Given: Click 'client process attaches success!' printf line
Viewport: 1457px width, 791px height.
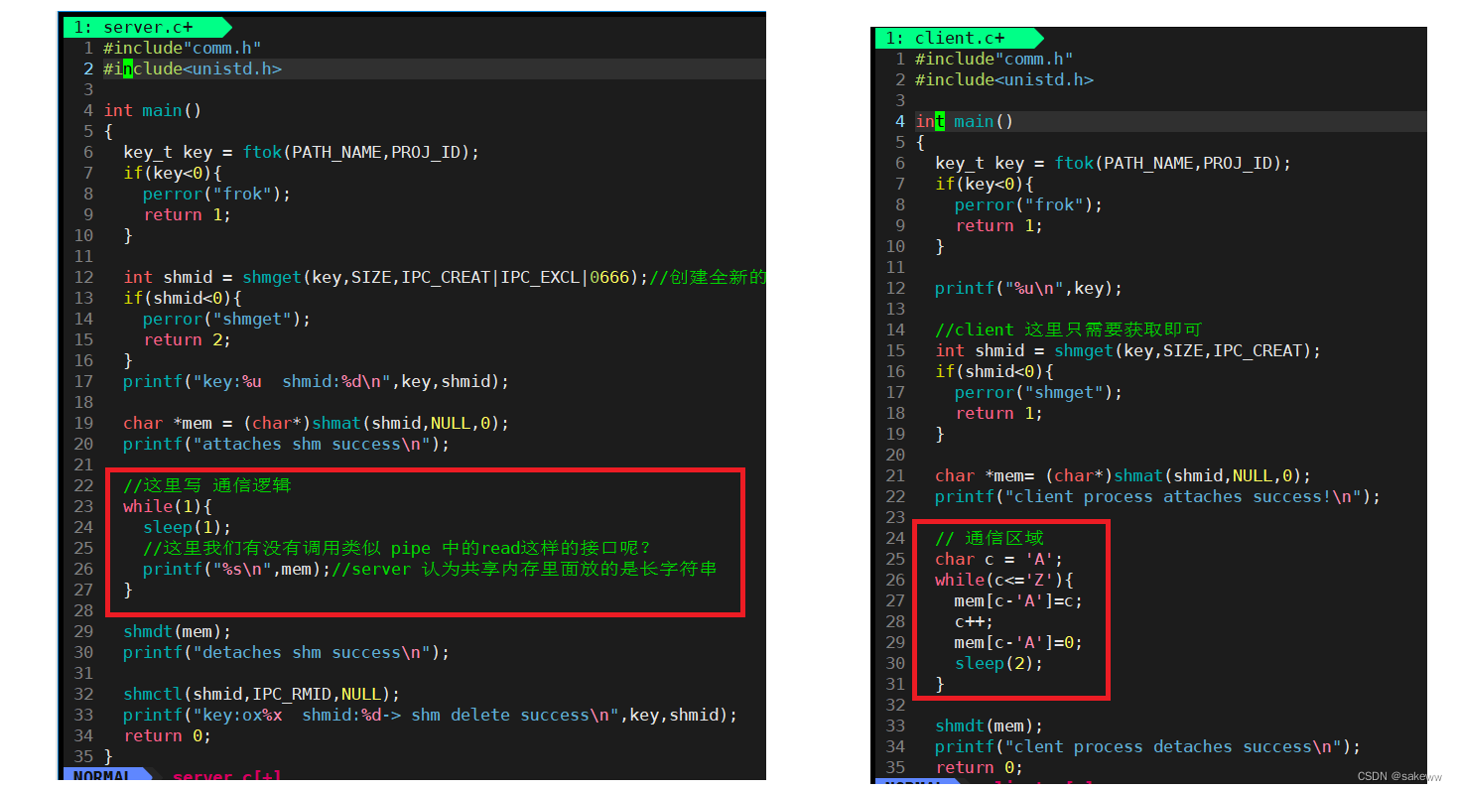Looking at the screenshot, I should (1158, 496).
